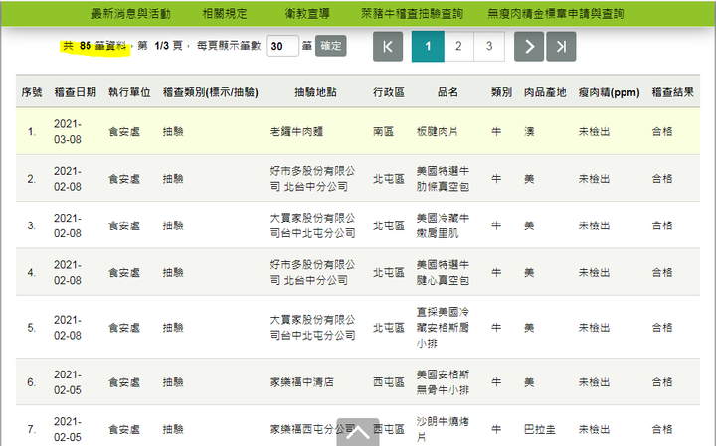Click the 序號 column header
716x446 pixels.
tap(32, 92)
